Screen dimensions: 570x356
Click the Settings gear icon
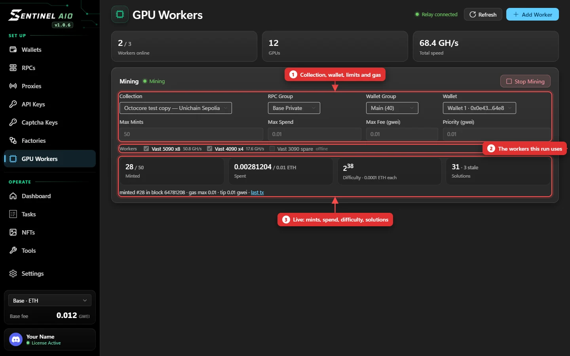[x=13, y=273]
